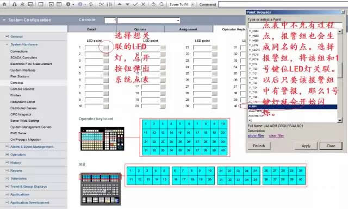The width and height of the screenshot is (348, 209).
Task: Click the clear filter link
Action: (276, 136)
